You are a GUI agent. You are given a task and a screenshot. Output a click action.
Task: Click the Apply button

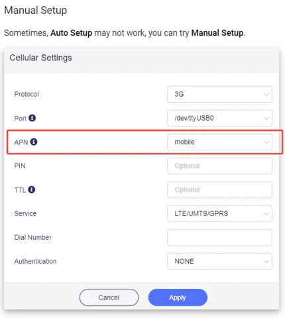[x=178, y=297]
